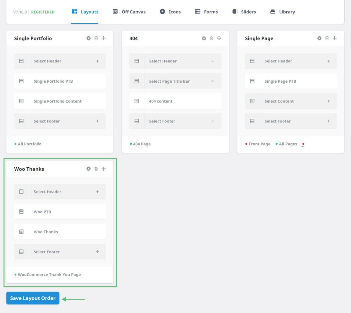Click the move handle on Single Page layout
Viewport: 351px width, 313px height.
335,38
